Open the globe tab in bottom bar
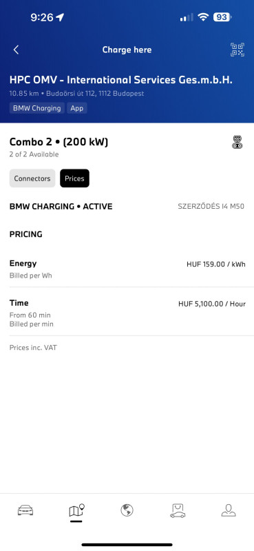 (127, 510)
